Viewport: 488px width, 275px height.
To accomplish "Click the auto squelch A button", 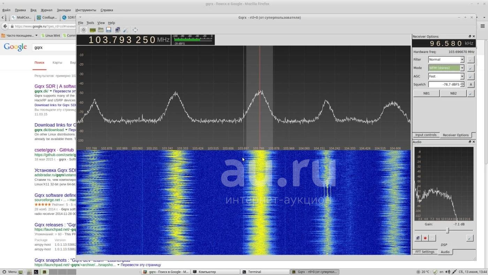I will 471,84.
